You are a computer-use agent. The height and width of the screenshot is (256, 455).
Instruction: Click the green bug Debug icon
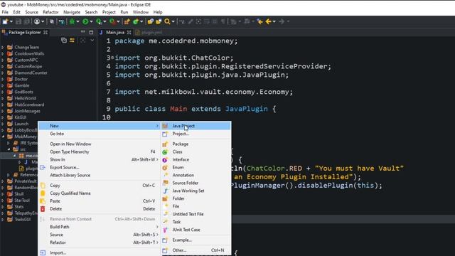click(72, 21)
